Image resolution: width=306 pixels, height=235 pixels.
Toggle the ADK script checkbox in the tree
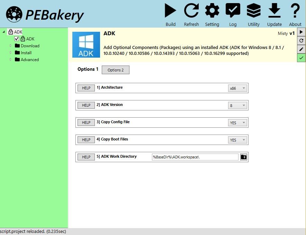[17, 39]
